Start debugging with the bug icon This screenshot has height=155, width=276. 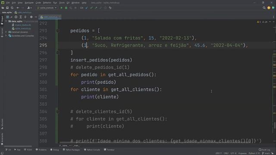click(66, 8)
